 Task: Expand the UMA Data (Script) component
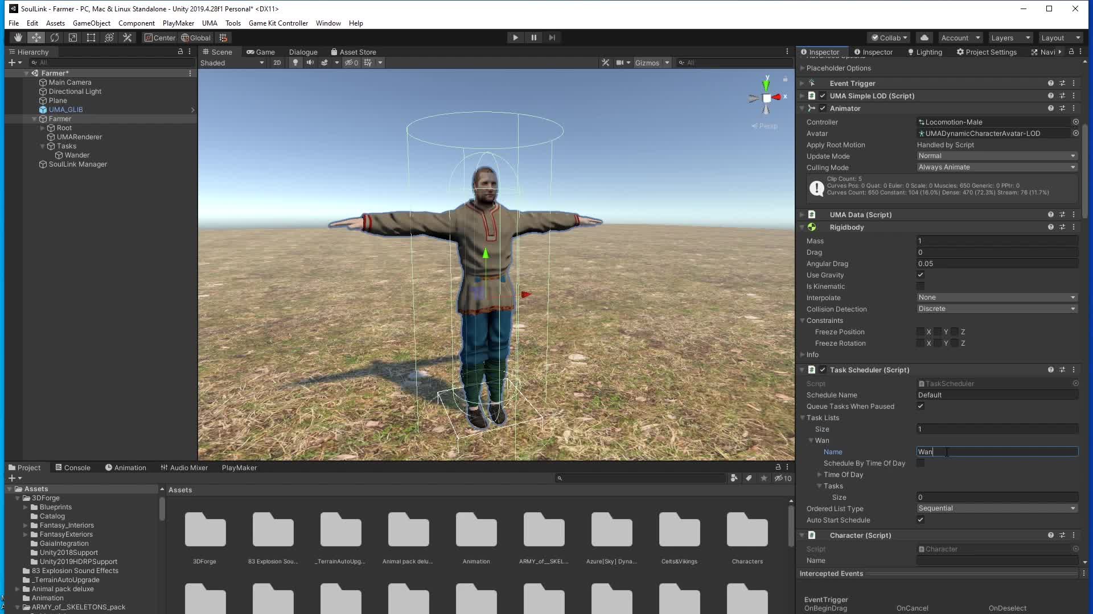tap(802, 214)
